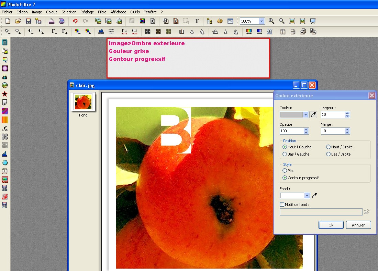Open the Réglage menu
The height and width of the screenshot is (271, 378).
coord(87,12)
